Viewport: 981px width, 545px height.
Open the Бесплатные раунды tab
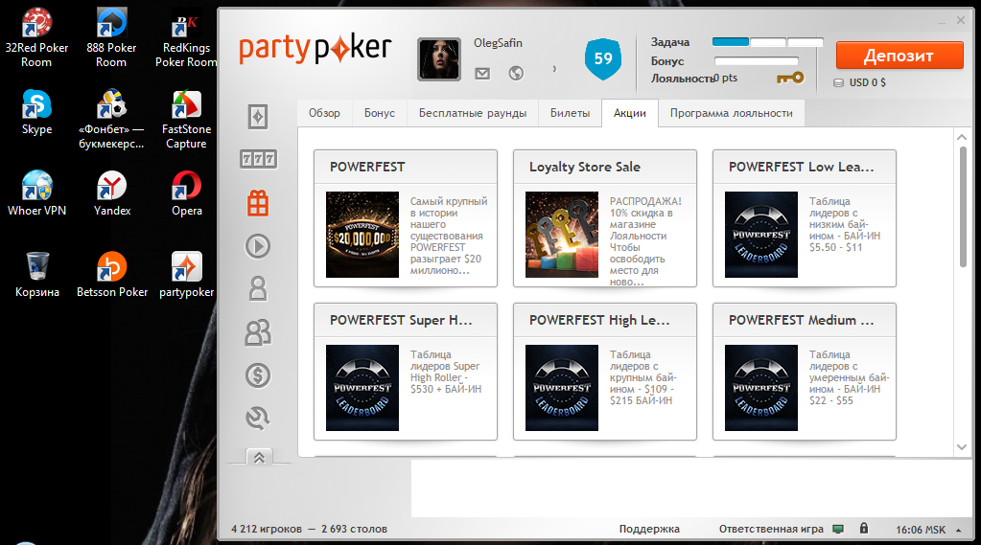click(473, 113)
